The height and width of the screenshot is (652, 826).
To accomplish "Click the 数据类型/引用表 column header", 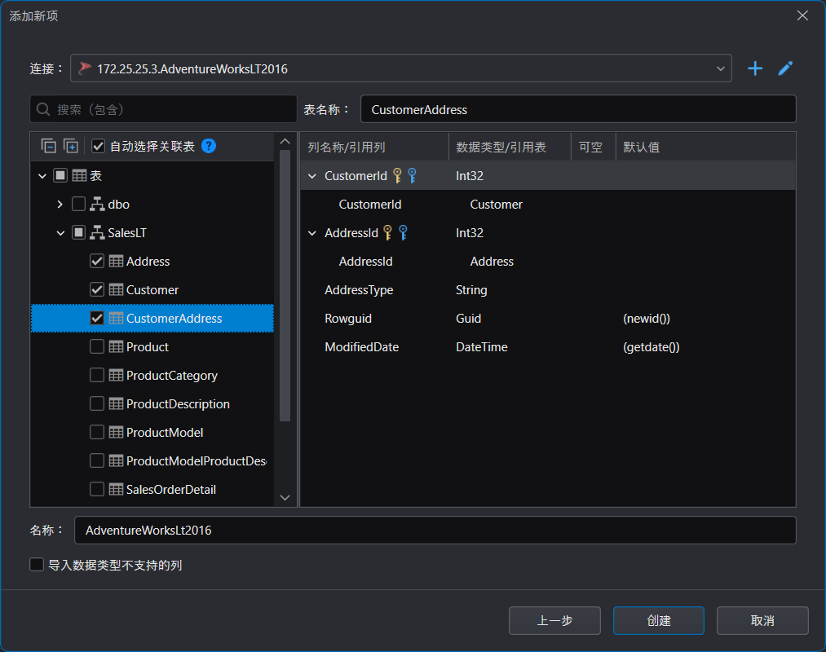I will (510, 147).
